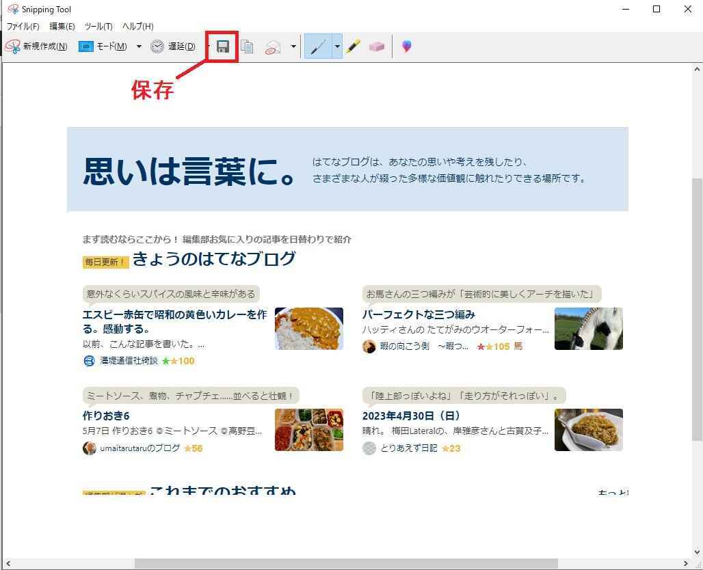Click お馬さんの三つ編みが comment bubble
This screenshot has width=703, height=570.
tap(481, 294)
